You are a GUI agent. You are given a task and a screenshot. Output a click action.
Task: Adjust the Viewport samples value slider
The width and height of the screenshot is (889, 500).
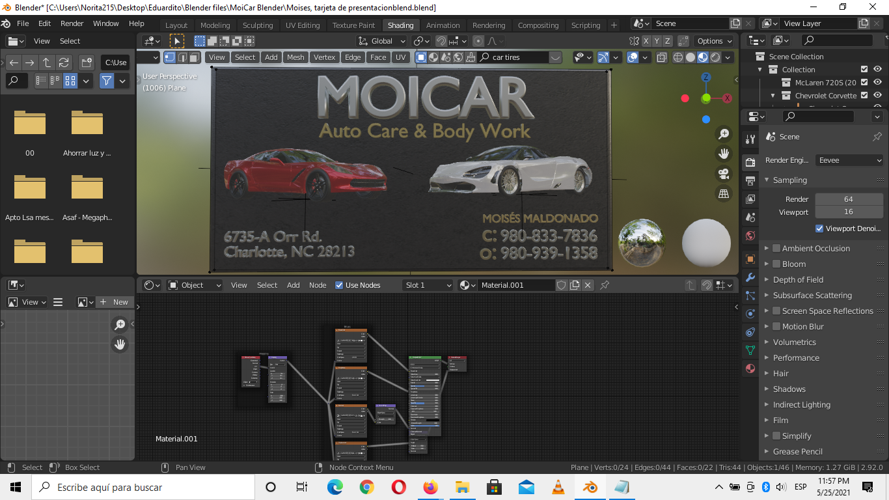click(849, 212)
